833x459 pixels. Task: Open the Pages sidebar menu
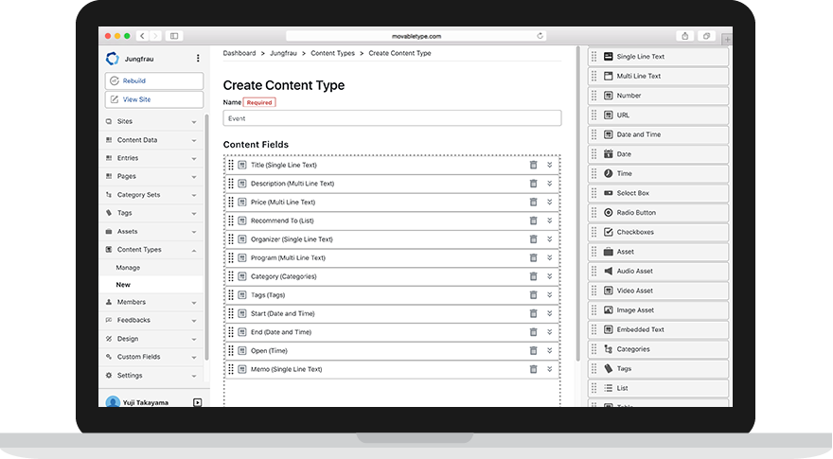[151, 176]
